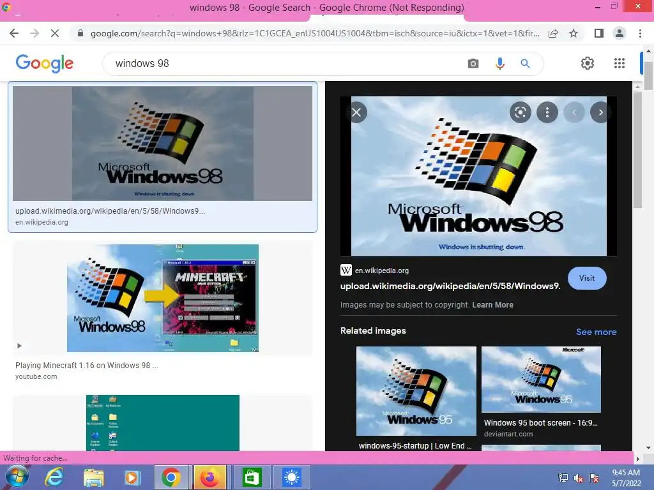This screenshot has height=490, width=654.
Task: Switch to Firefox on the taskbar
Action: [209, 477]
